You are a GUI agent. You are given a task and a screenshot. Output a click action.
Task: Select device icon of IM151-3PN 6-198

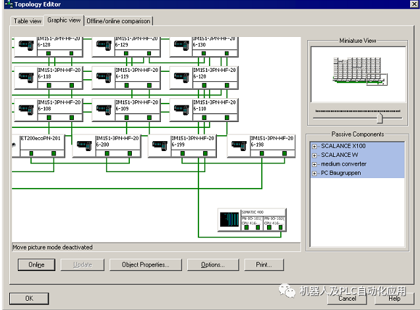(239, 146)
